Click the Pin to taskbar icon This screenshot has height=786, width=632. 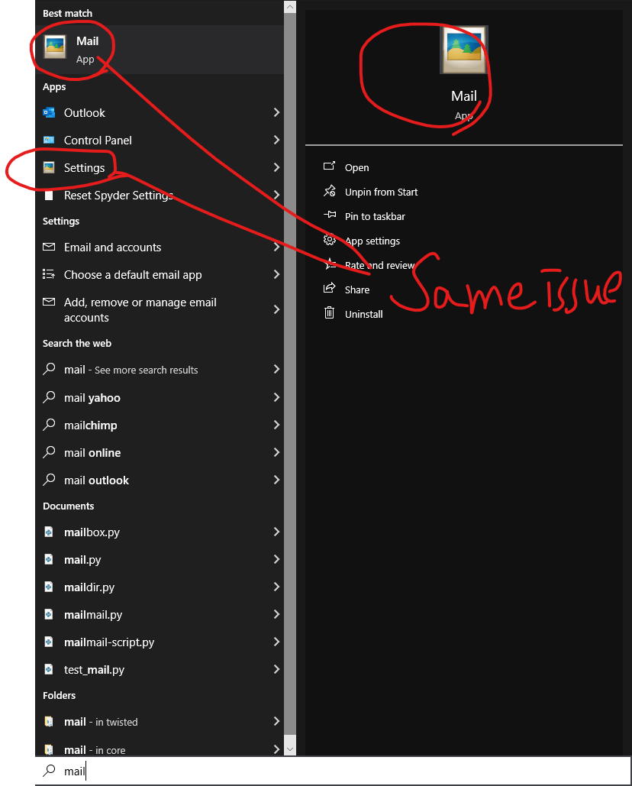[x=329, y=215]
